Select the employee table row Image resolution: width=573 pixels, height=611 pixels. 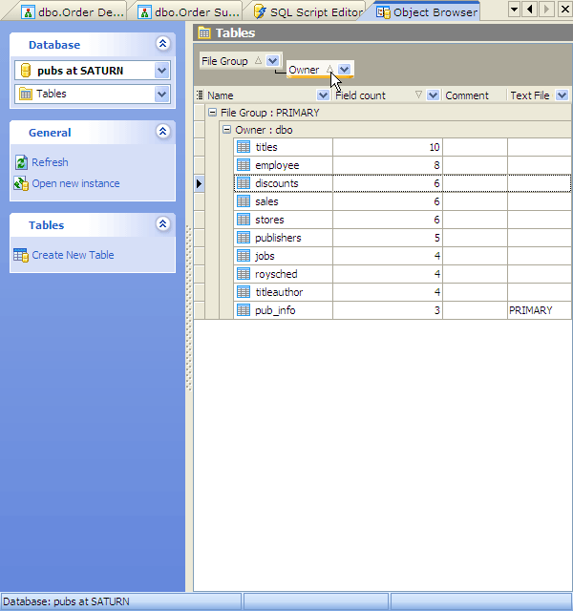click(402, 165)
